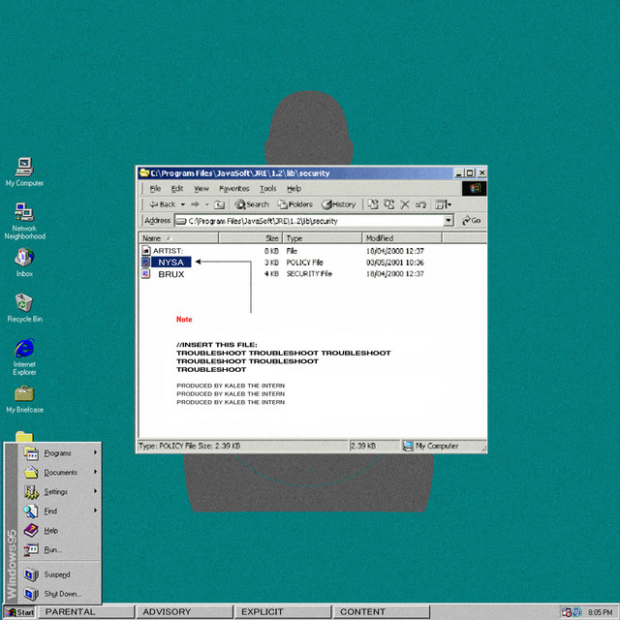
Task: Click the History toolbar button
Action: click(x=339, y=204)
